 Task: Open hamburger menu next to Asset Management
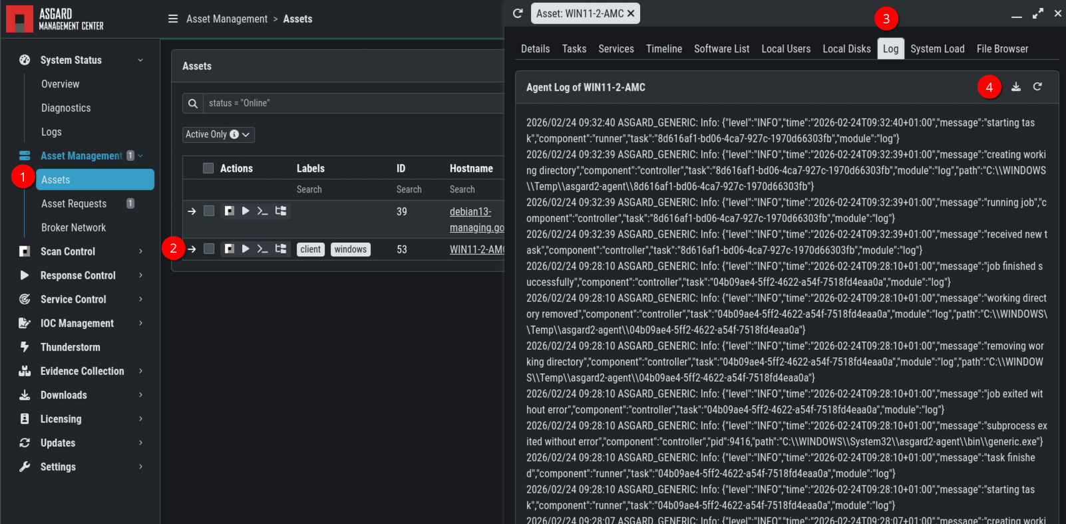coord(173,19)
